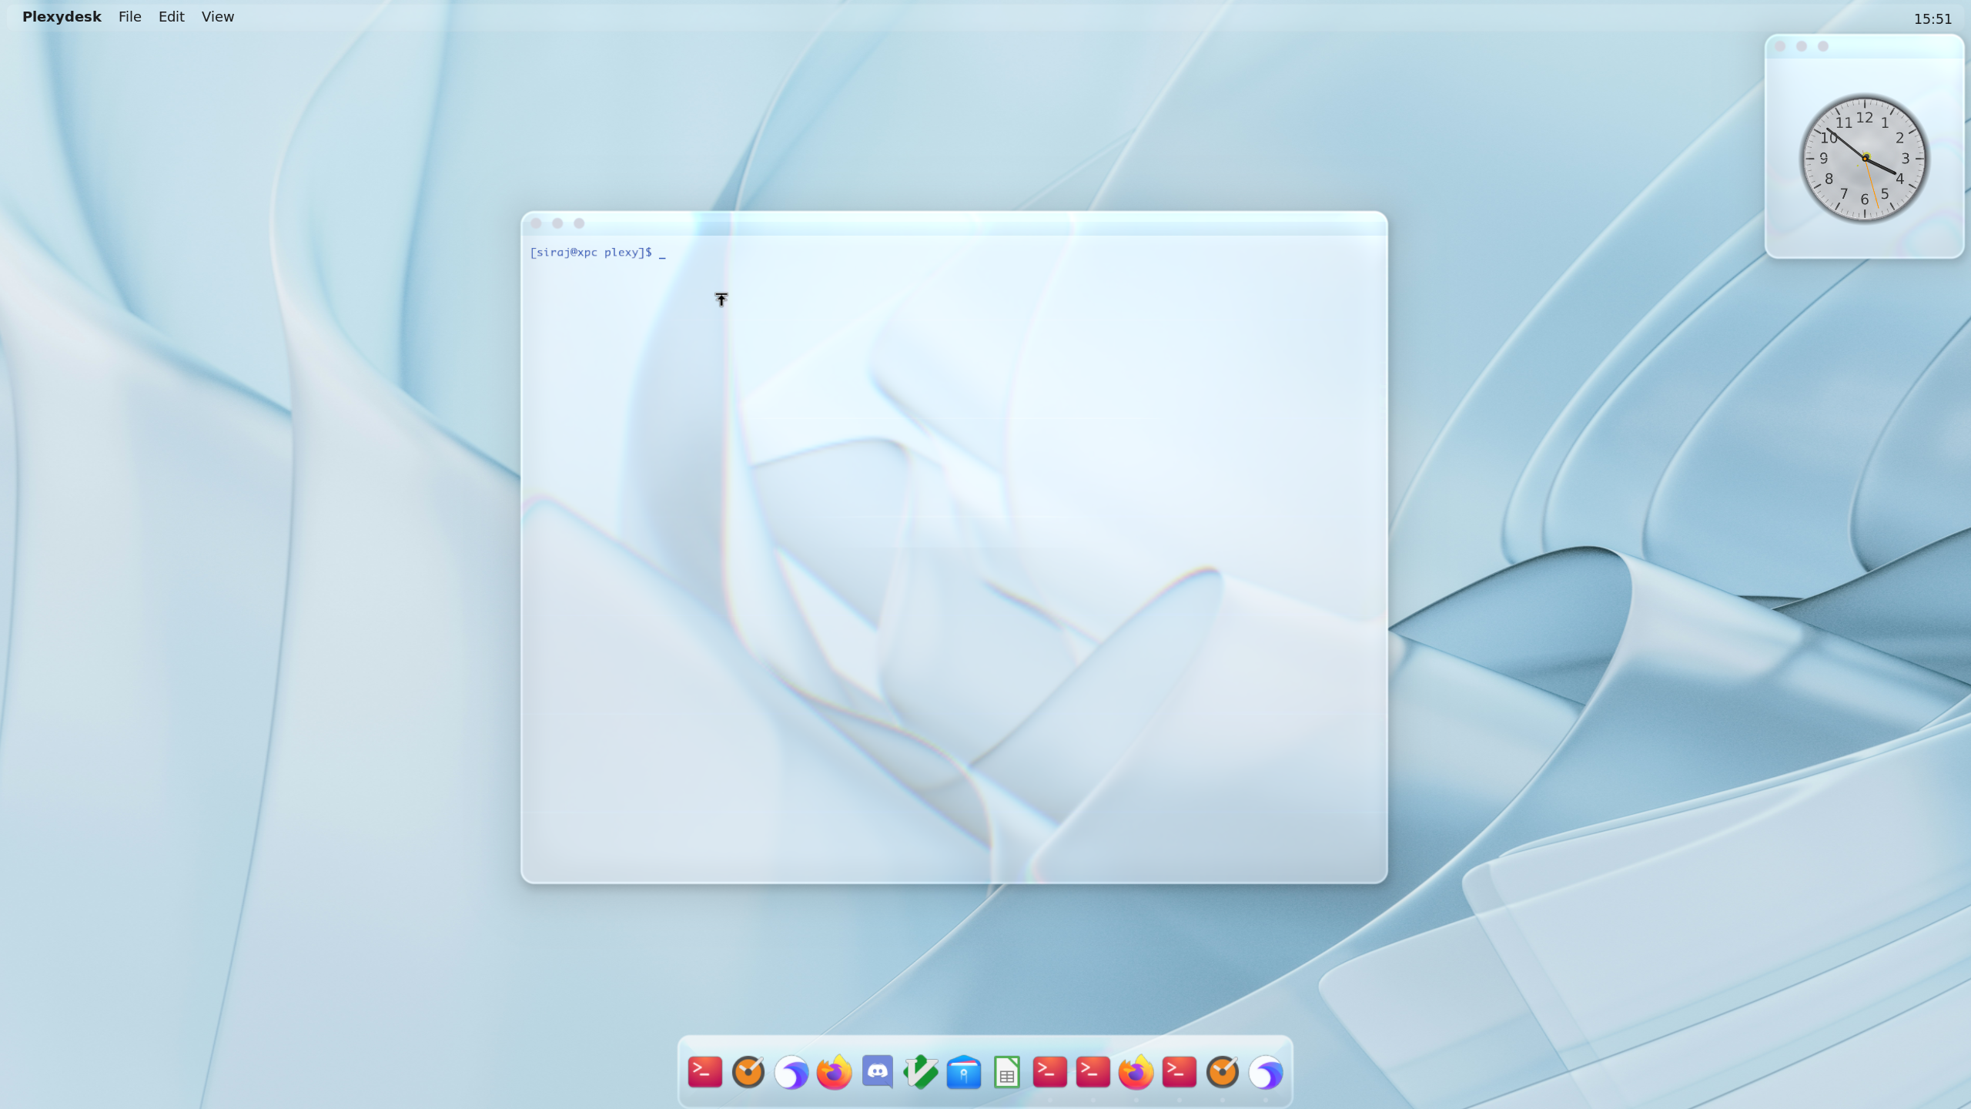Click the Plexydesk application menu
1971x1109 pixels.
click(62, 17)
